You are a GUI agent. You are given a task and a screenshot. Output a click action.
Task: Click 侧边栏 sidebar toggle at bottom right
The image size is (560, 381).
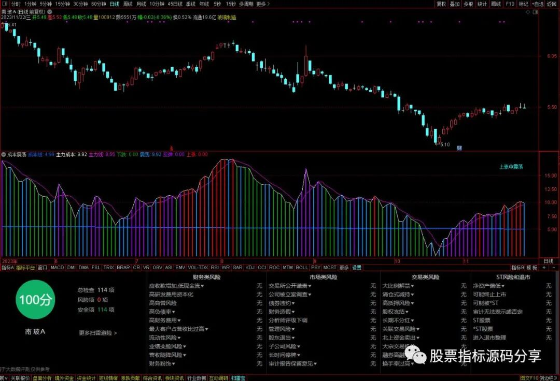click(549, 378)
